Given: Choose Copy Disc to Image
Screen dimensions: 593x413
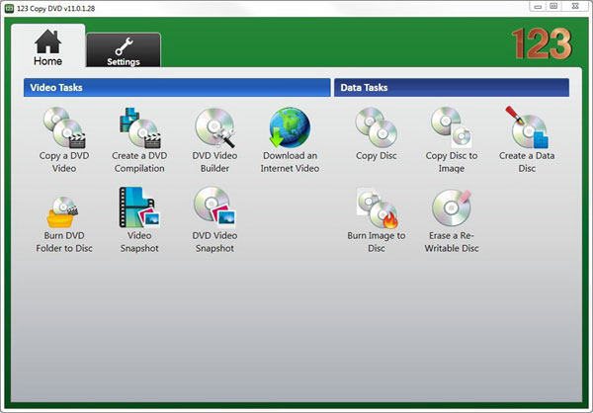Looking at the screenshot, I should coord(451,129).
